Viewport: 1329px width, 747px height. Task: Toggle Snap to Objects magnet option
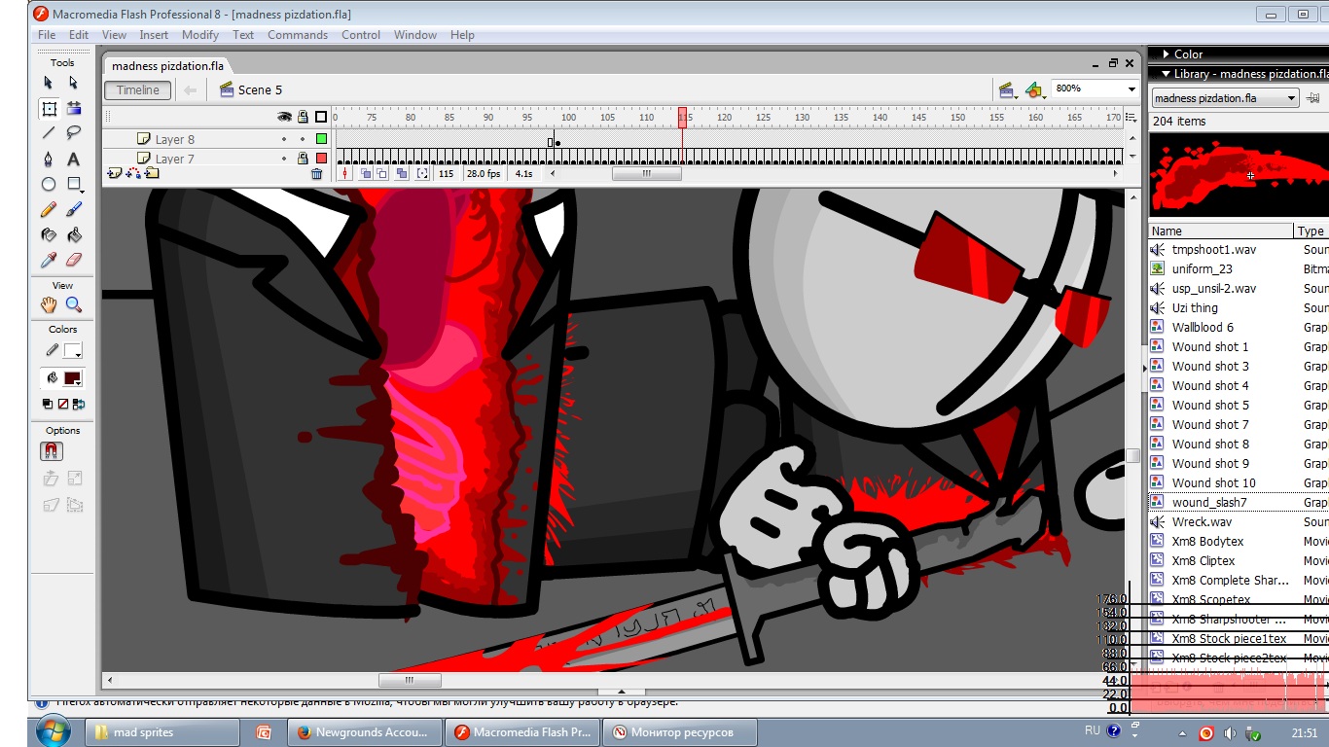52,451
